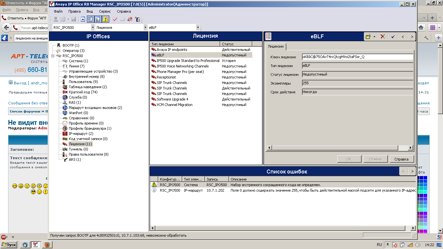Open the Сервис menu
The image size is (443, 249).
105,11
